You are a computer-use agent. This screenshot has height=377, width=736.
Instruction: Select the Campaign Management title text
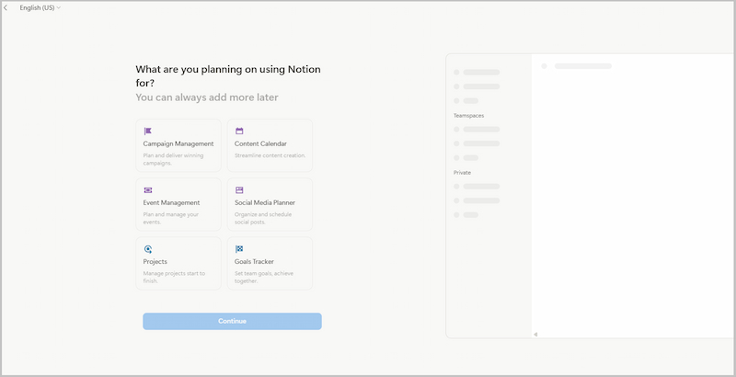(178, 144)
